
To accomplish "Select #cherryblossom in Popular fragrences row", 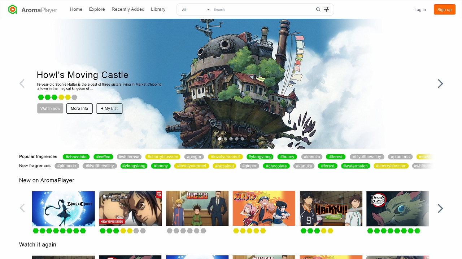I will click(x=163, y=157).
